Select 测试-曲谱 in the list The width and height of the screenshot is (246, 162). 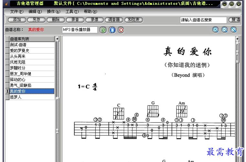[x=32, y=45]
